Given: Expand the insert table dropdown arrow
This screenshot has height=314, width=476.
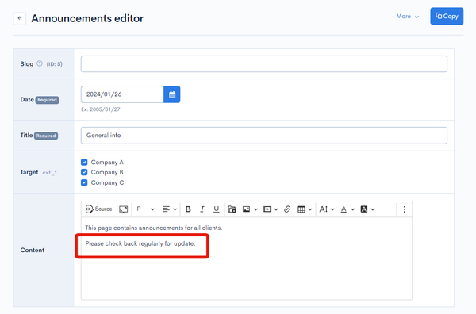Looking at the screenshot, I should [310, 209].
